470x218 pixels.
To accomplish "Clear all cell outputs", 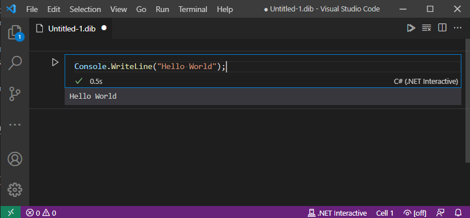I will (426, 28).
